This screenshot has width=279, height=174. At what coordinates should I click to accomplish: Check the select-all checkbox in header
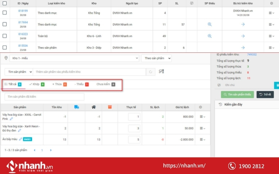(4, 3)
